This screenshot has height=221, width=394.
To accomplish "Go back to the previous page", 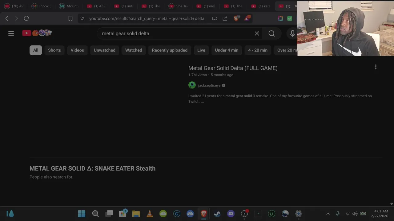I will coord(7,18).
